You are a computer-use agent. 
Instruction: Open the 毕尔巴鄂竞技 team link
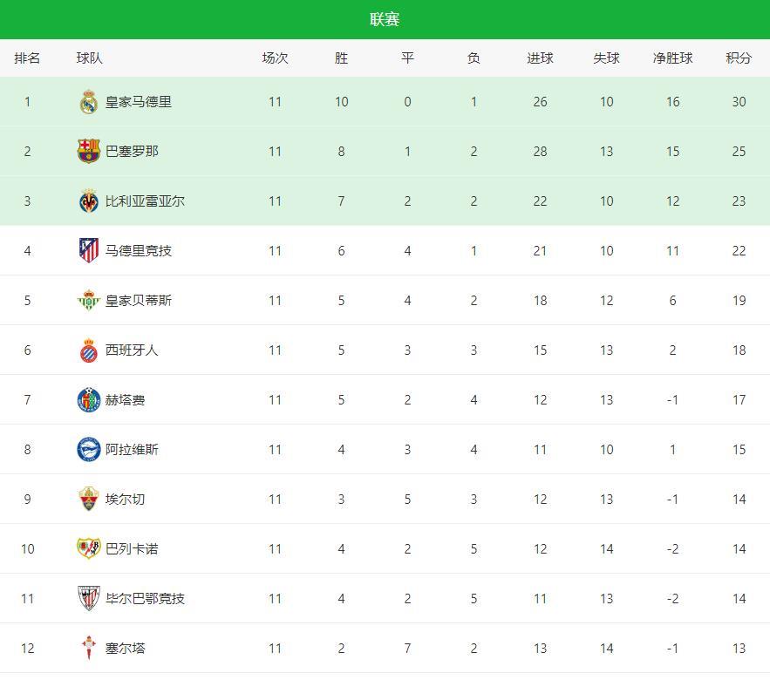click(145, 599)
